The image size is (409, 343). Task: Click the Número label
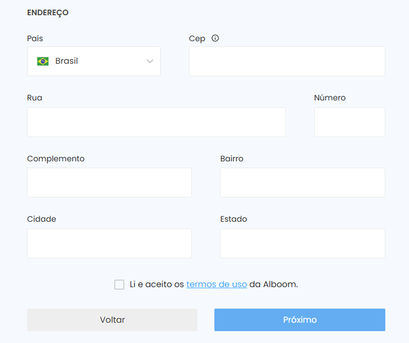[329, 98]
